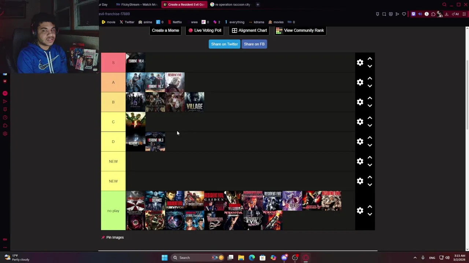Screen dimensions: 469x263
Task: Open settings gear for the no play tier
Action: (x=360, y=210)
